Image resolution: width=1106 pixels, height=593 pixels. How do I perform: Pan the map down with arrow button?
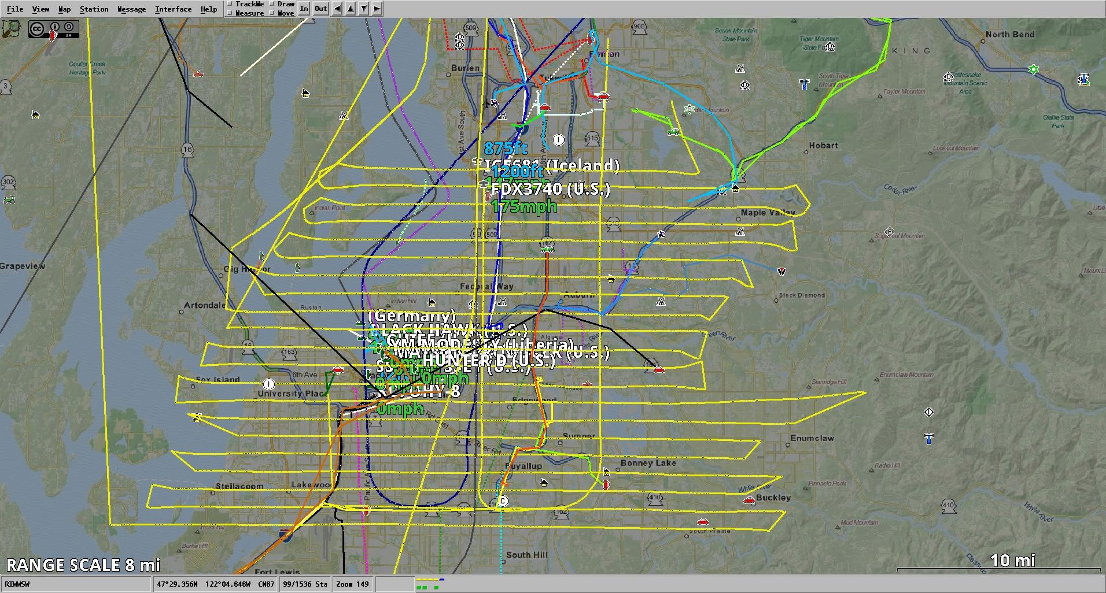click(x=364, y=9)
